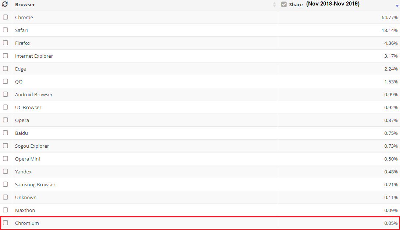Check the checkbox for the Chromium row
Viewport: 400px width, 230px height.
[6, 223]
